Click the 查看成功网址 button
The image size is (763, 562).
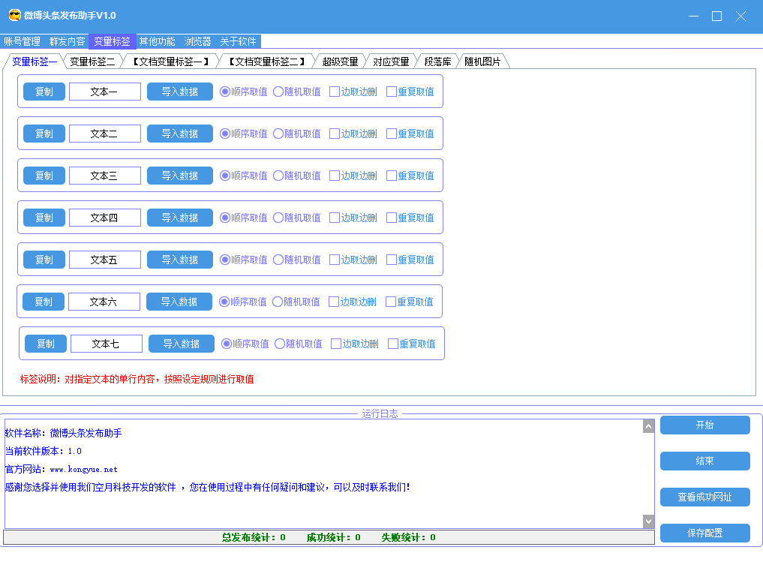pos(704,497)
